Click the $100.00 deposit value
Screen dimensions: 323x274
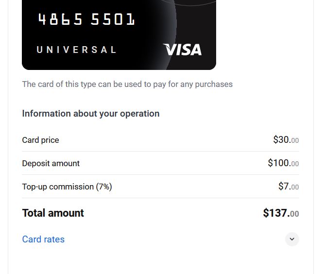(283, 163)
